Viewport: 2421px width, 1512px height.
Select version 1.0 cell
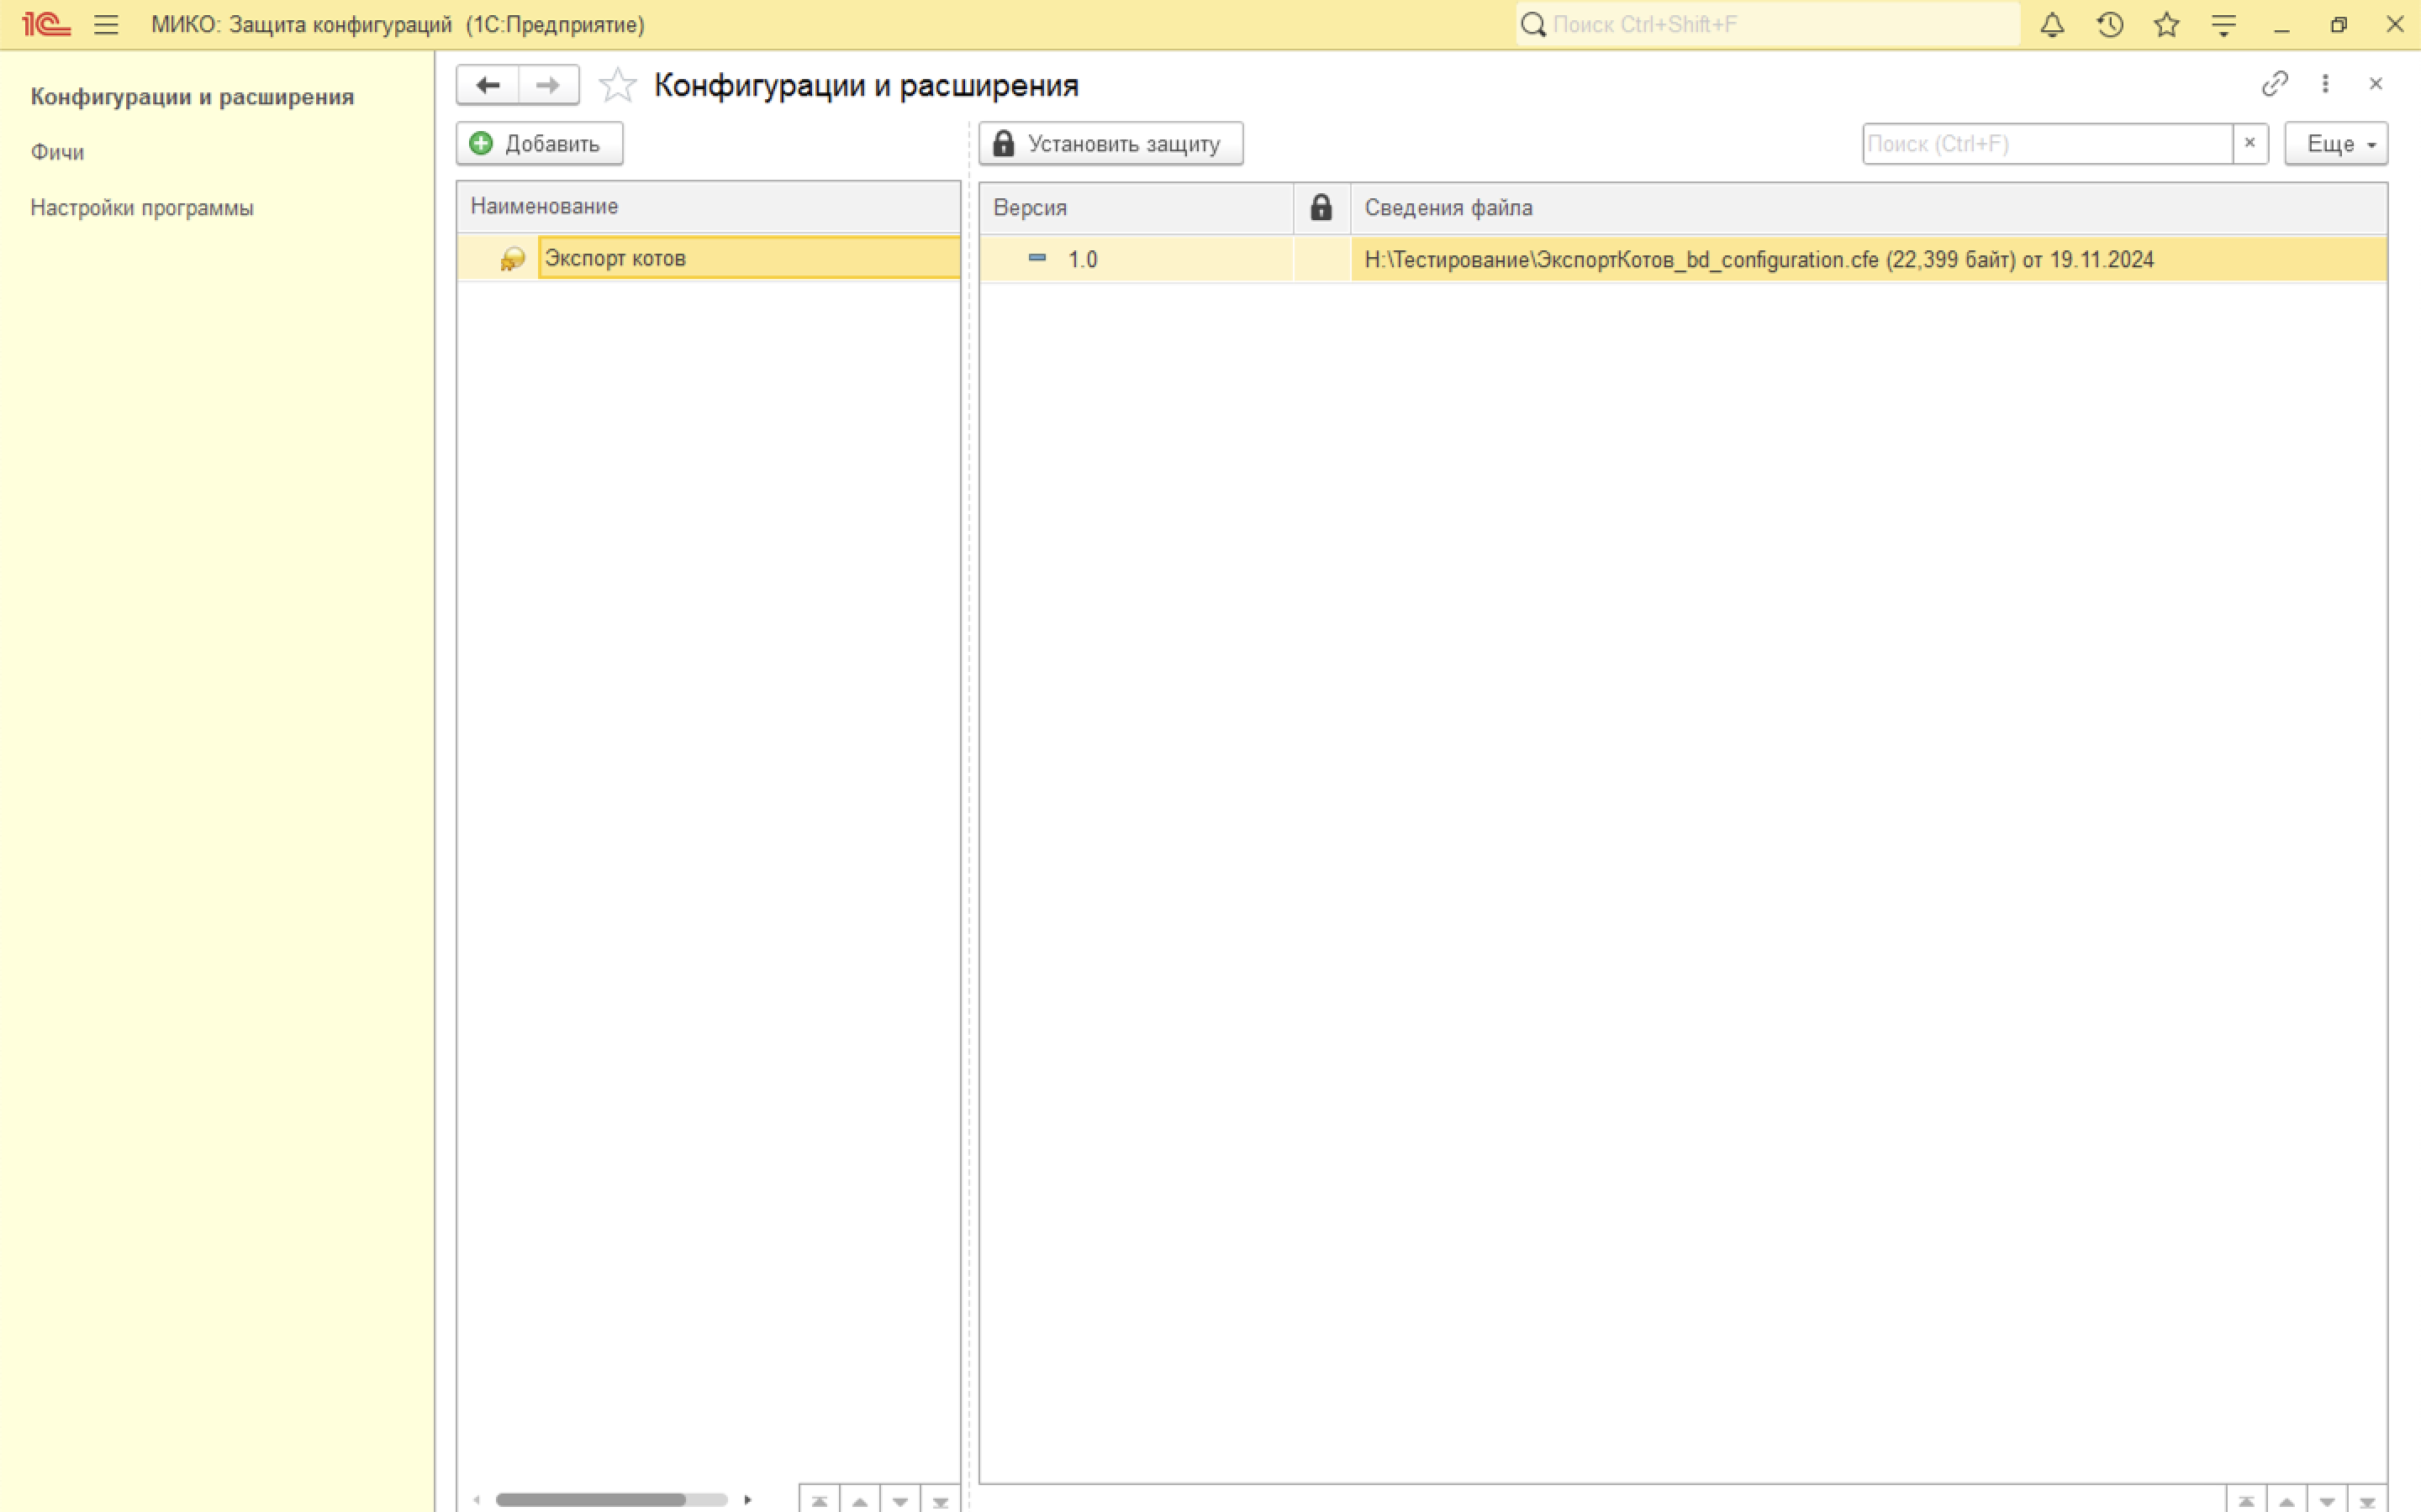click(1137, 259)
